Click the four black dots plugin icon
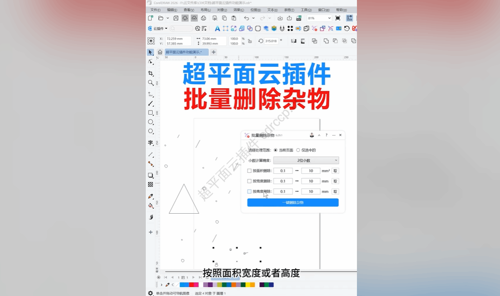This screenshot has width=500, height=296. pyautogui.click(x=290, y=29)
